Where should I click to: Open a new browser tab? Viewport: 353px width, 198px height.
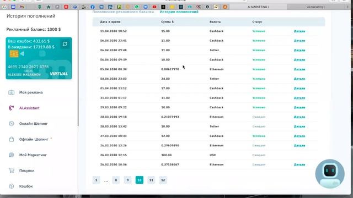pos(348,7)
